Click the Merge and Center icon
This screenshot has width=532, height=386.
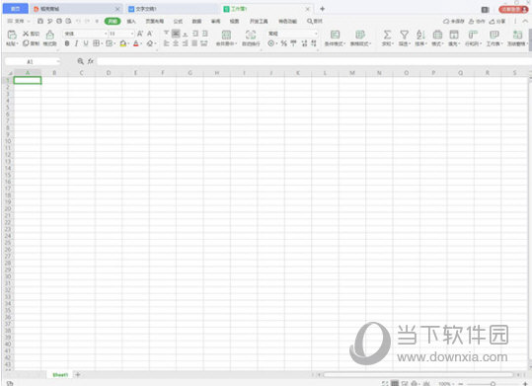pyautogui.click(x=226, y=35)
